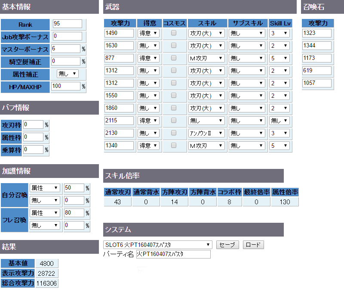The width and height of the screenshot is (344, 293).
Task: Tick the コスモス checkbox for weapon 877
Action: click(x=174, y=58)
